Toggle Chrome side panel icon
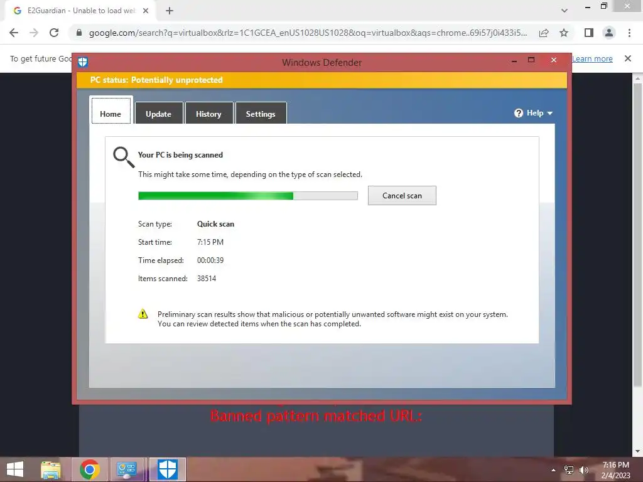The width and height of the screenshot is (643, 482). (589, 33)
